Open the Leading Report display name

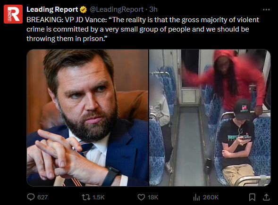[52, 9]
